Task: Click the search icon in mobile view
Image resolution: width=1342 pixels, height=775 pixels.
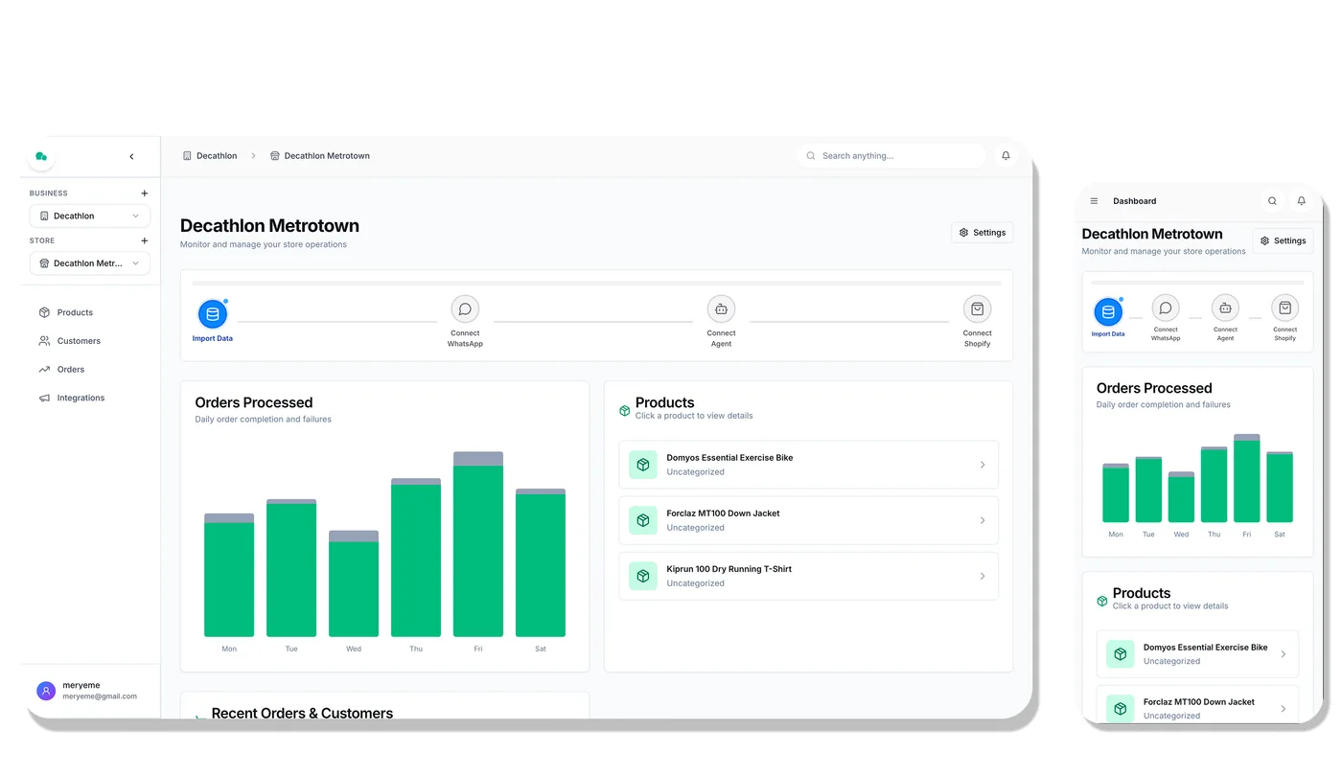Action: pyautogui.click(x=1272, y=201)
